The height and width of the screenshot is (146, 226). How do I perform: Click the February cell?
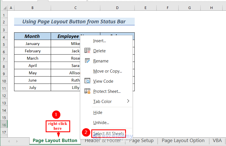tap(33, 51)
